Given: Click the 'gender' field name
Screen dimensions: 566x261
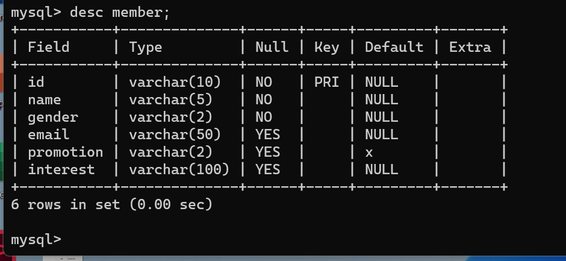Looking at the screenshot, I should pos(53,118).
